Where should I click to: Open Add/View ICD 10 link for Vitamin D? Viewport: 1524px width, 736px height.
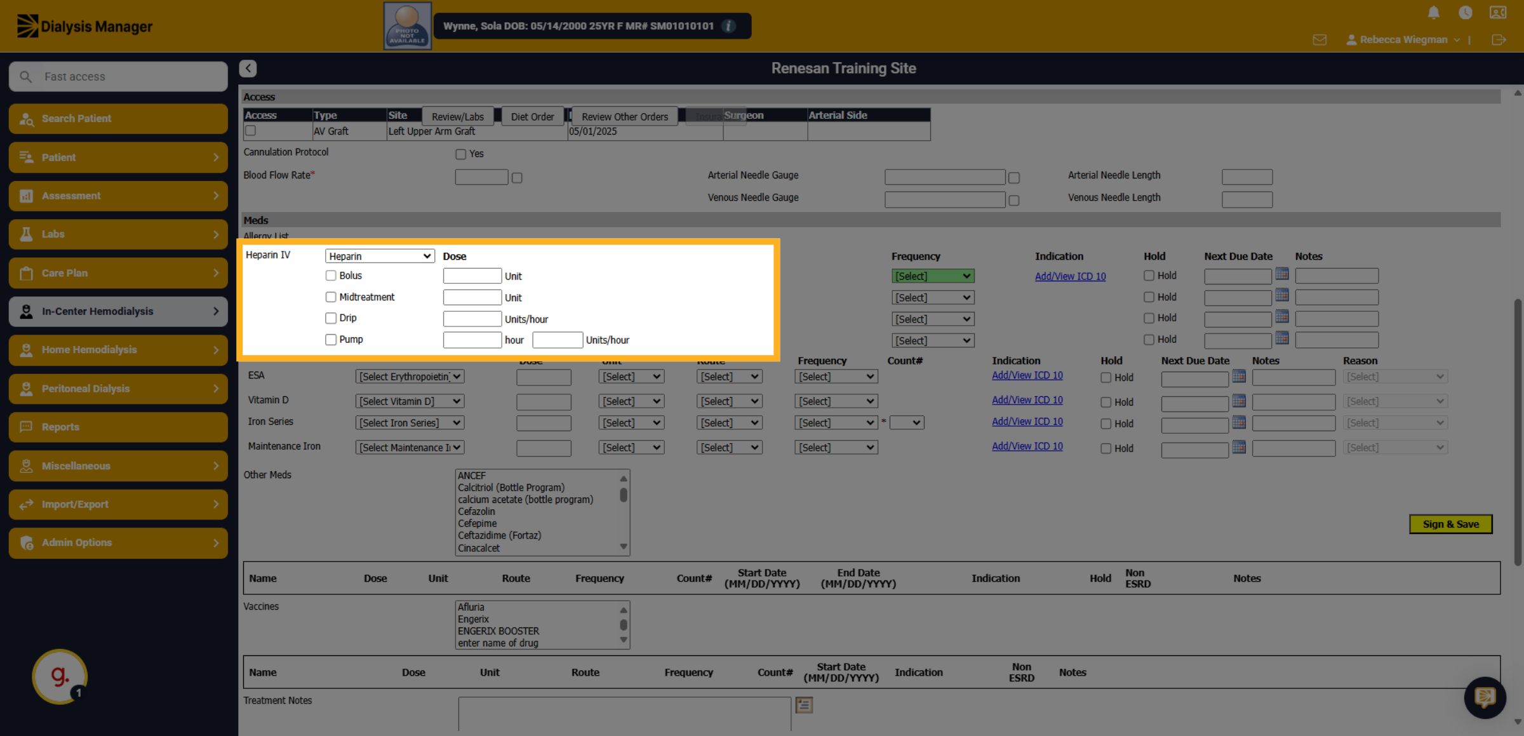point(1027,400)
